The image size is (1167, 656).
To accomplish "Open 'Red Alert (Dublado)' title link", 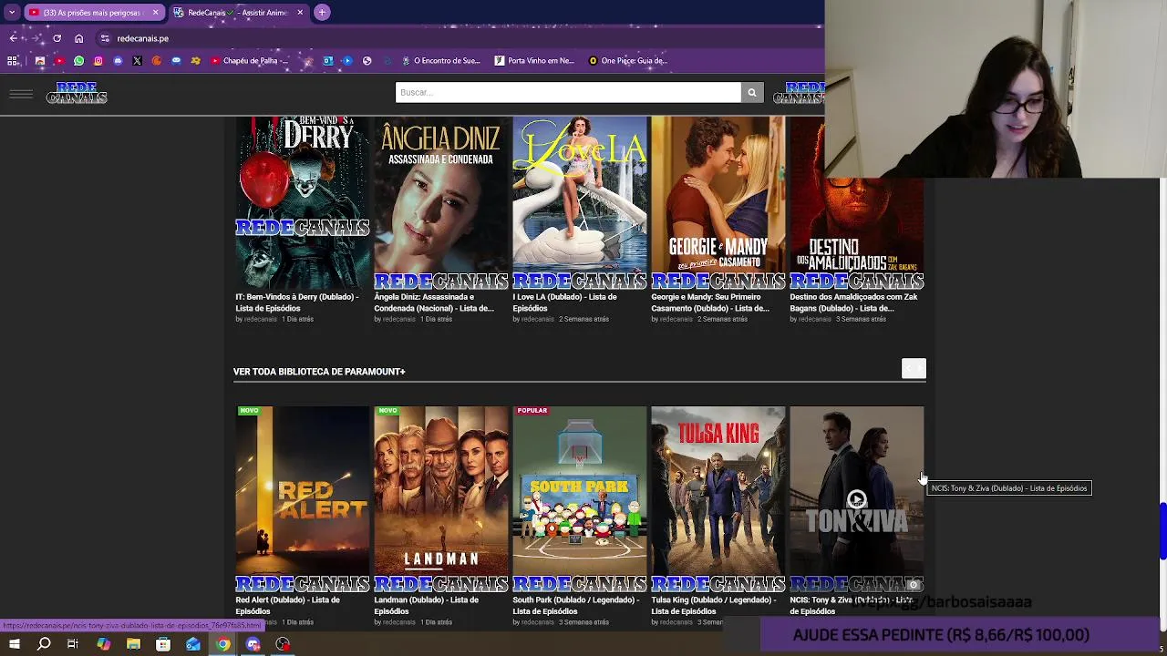I will [x=287, y=606].
